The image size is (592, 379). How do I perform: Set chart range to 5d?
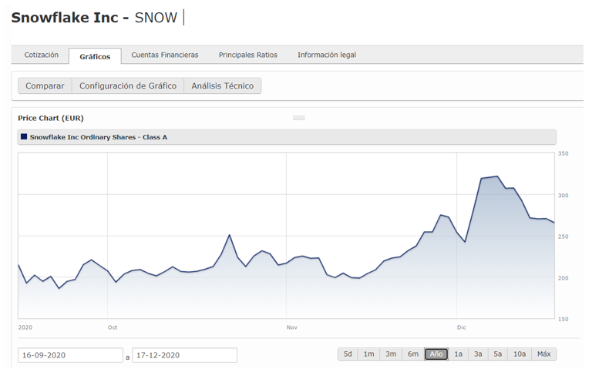coord(348,354)
